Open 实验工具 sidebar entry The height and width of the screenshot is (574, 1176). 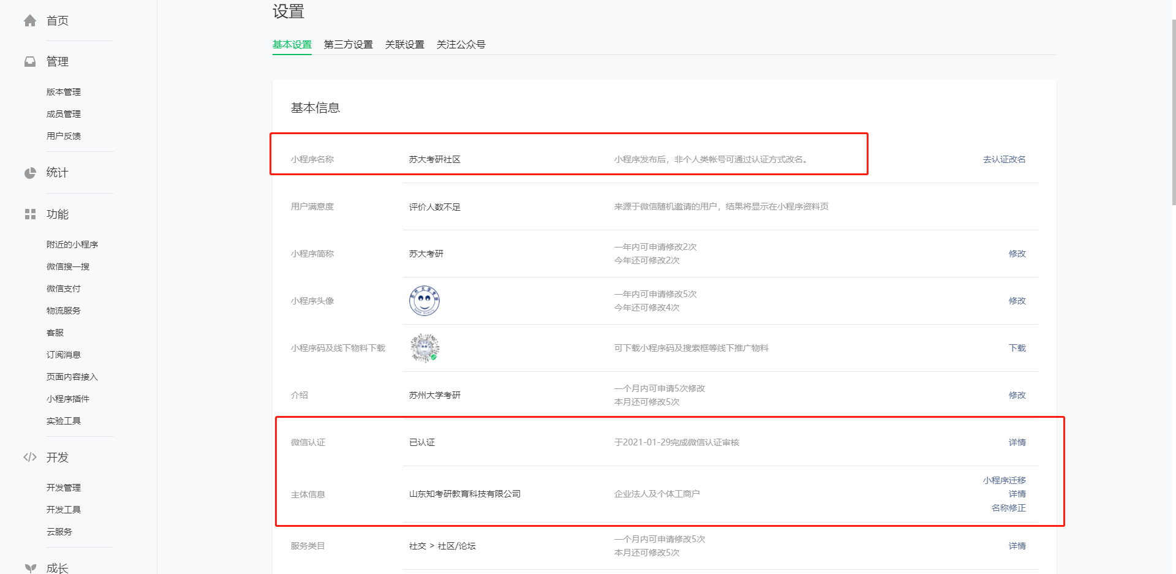[x=64, y=421]
